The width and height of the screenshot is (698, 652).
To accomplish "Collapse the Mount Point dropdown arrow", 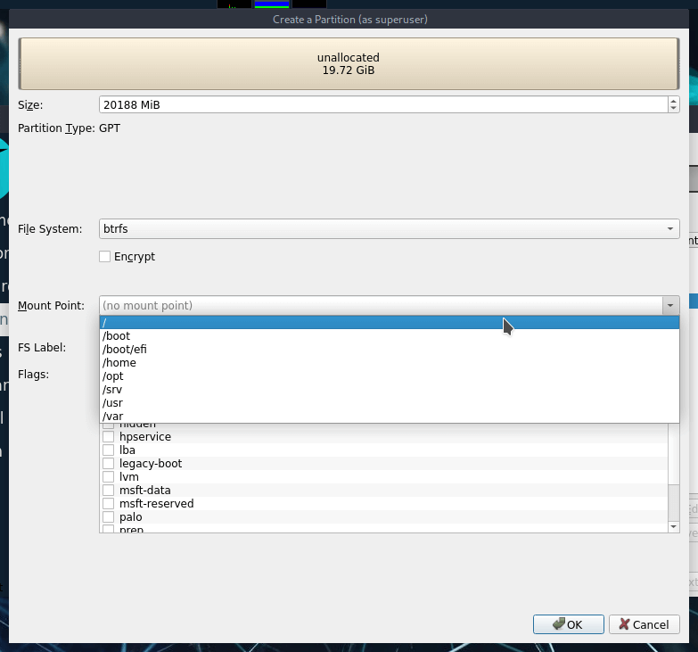I will coord(669,306).
